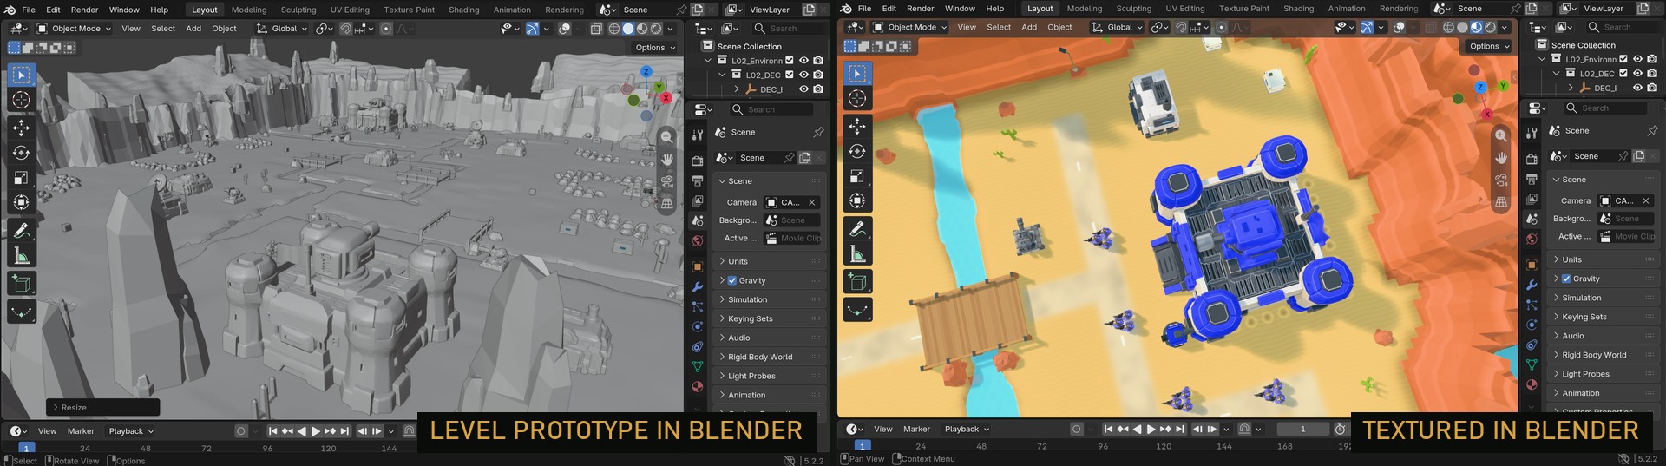Screen dimensions: 1666x466
Task: Open the World properties tab in the prototype window
Action: [x=698, y=241]
